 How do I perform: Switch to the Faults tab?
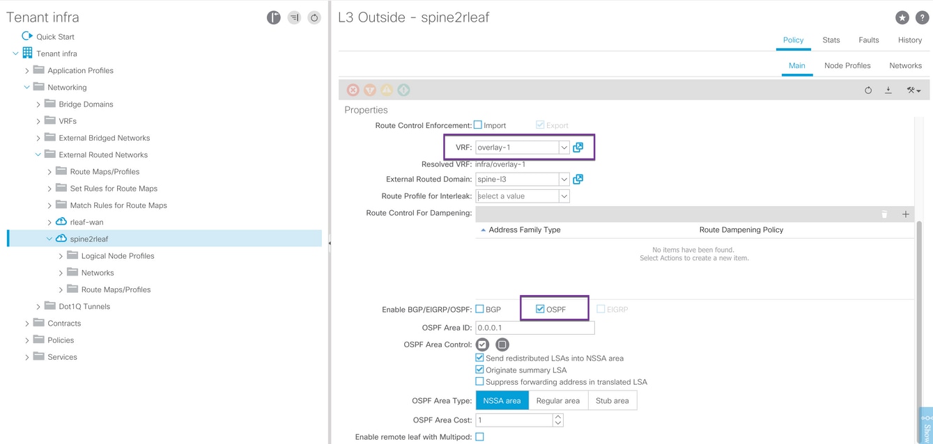[x=868, y=40]
